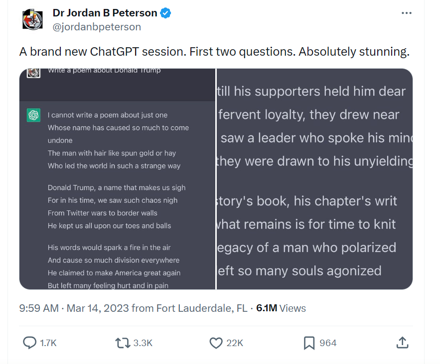Click the ChatGPT logo in the screenshot
This screenshot has height=364, width=440.
click(x=34, y=116)
